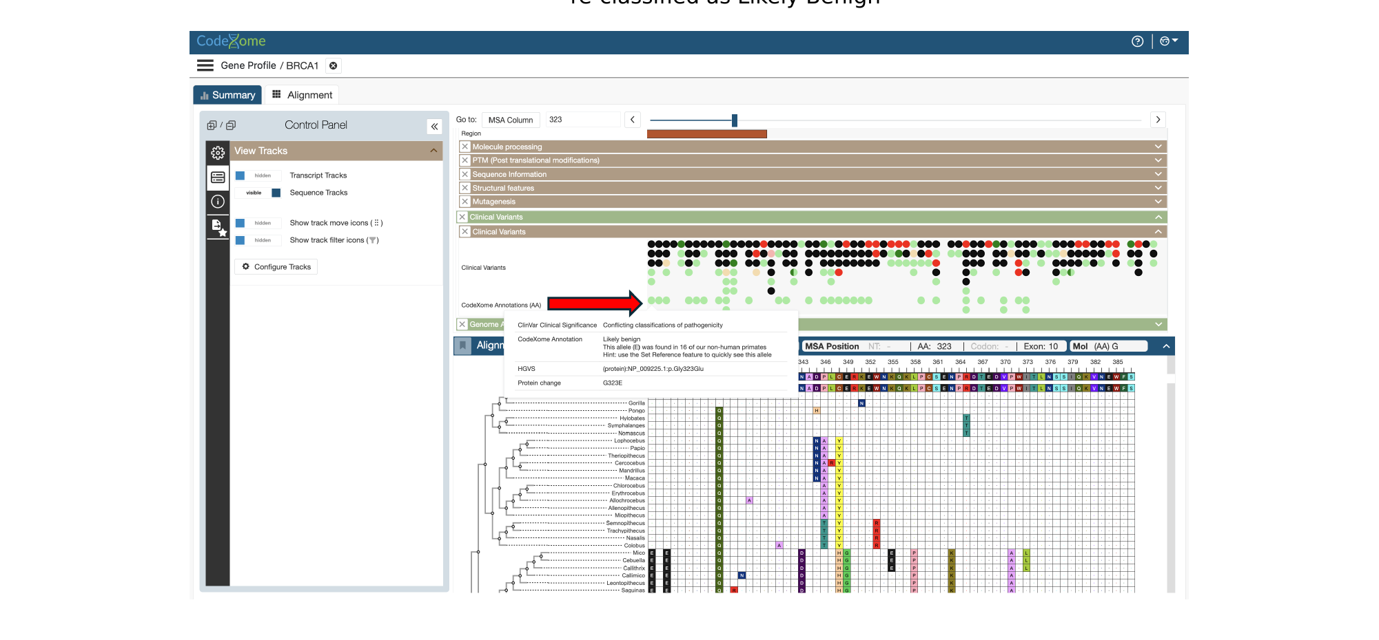Expand the PTM track chevron
Viewport: 1379px width, 640px height.
[1158, 160]
